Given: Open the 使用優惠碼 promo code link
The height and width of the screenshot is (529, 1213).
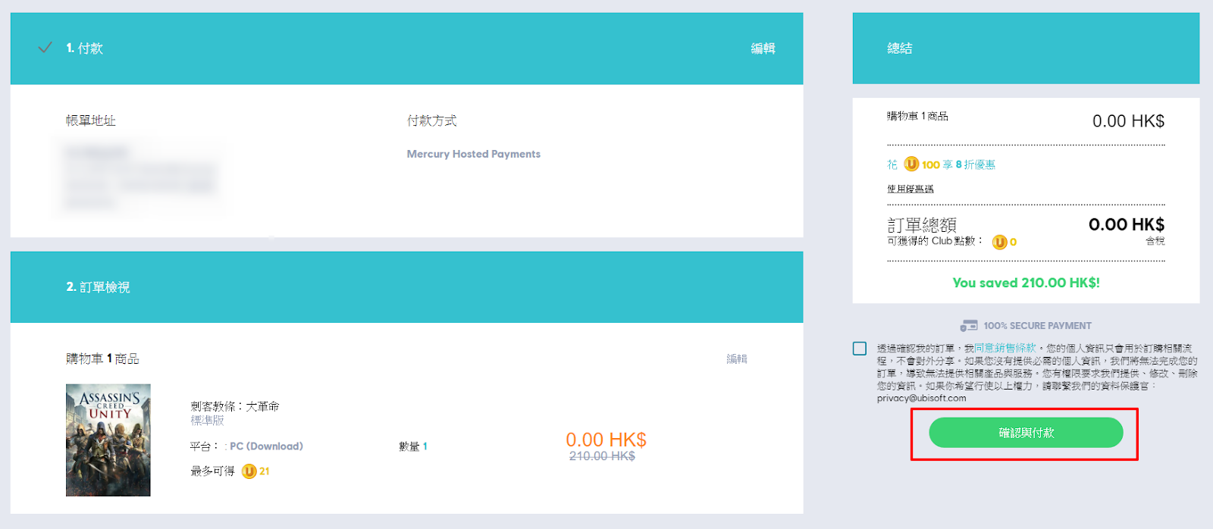Looking at the screenshot, I should click(911, 189).
